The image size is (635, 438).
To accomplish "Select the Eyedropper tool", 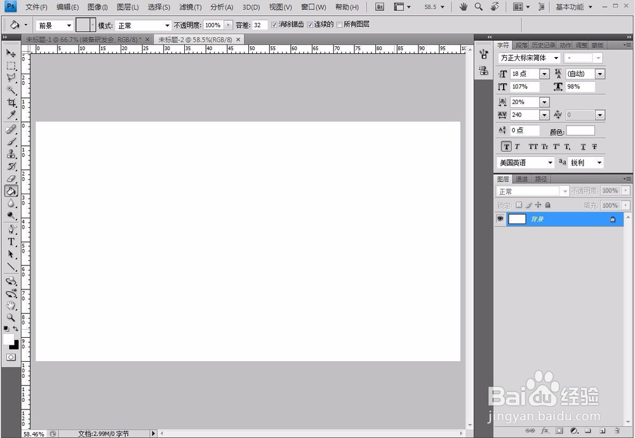I will coord(11,115).
